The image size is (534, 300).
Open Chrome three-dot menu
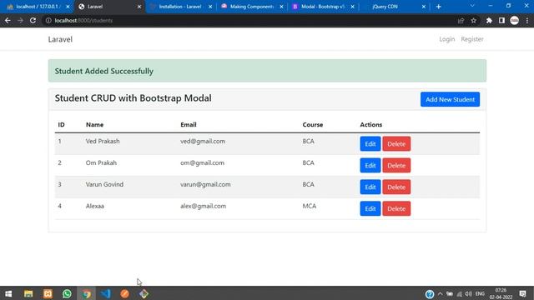[527, 20]
